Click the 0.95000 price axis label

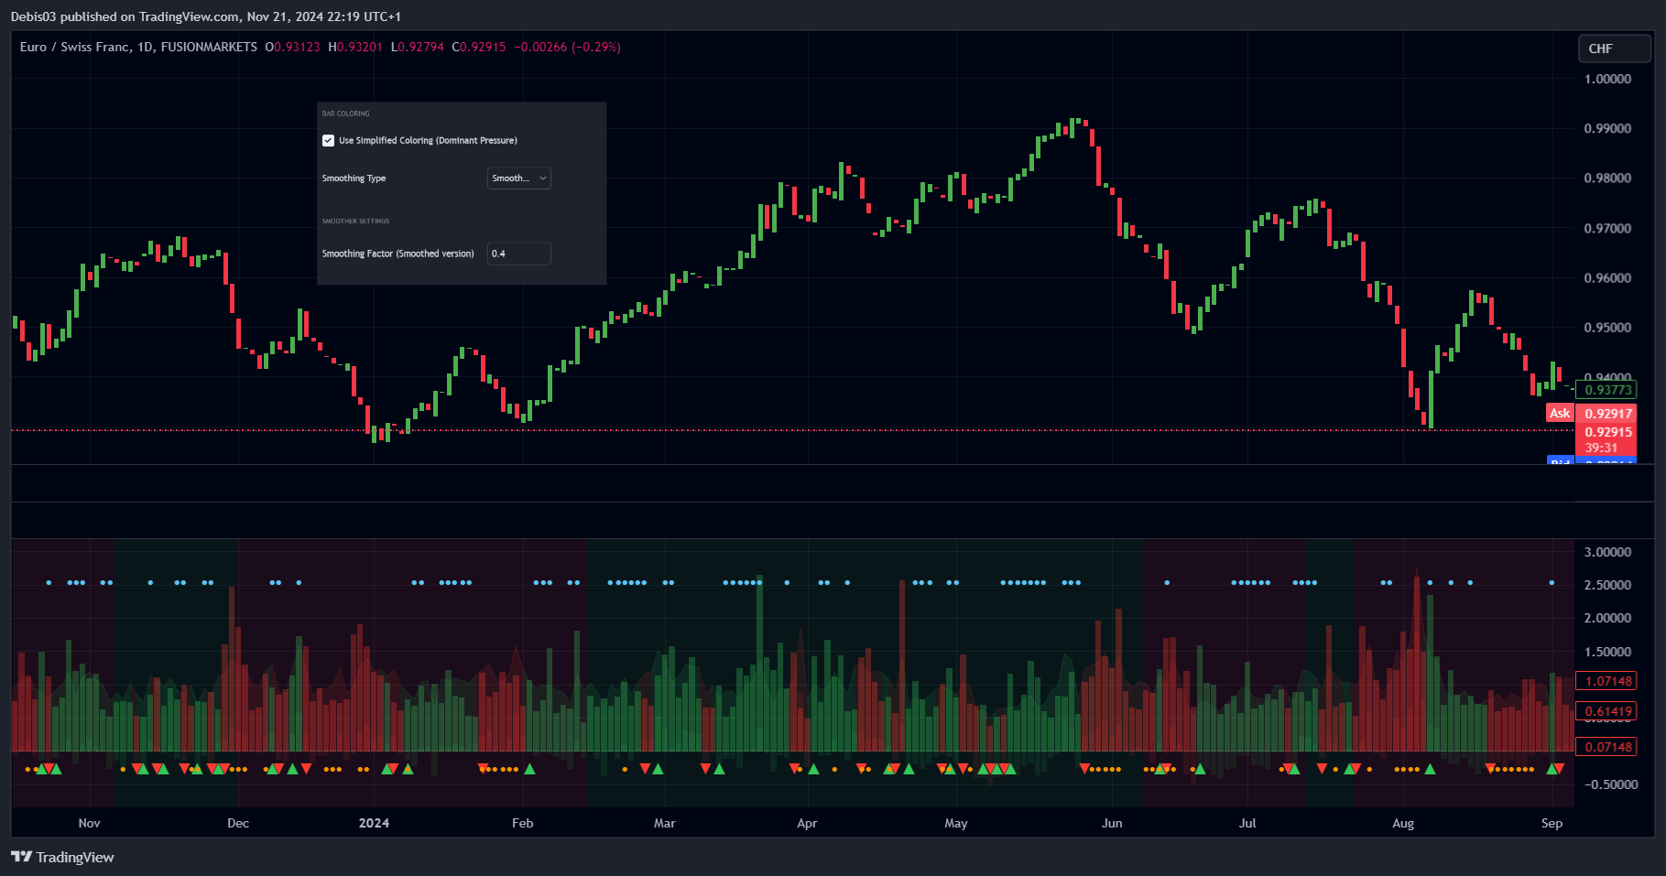[x=1607, y=327]
